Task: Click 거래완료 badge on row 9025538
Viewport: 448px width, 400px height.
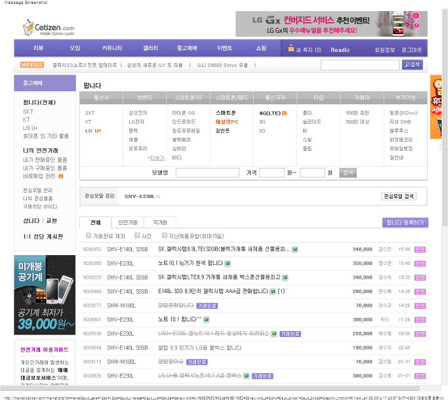Action: pyautogui.click(x=290, y=334)
